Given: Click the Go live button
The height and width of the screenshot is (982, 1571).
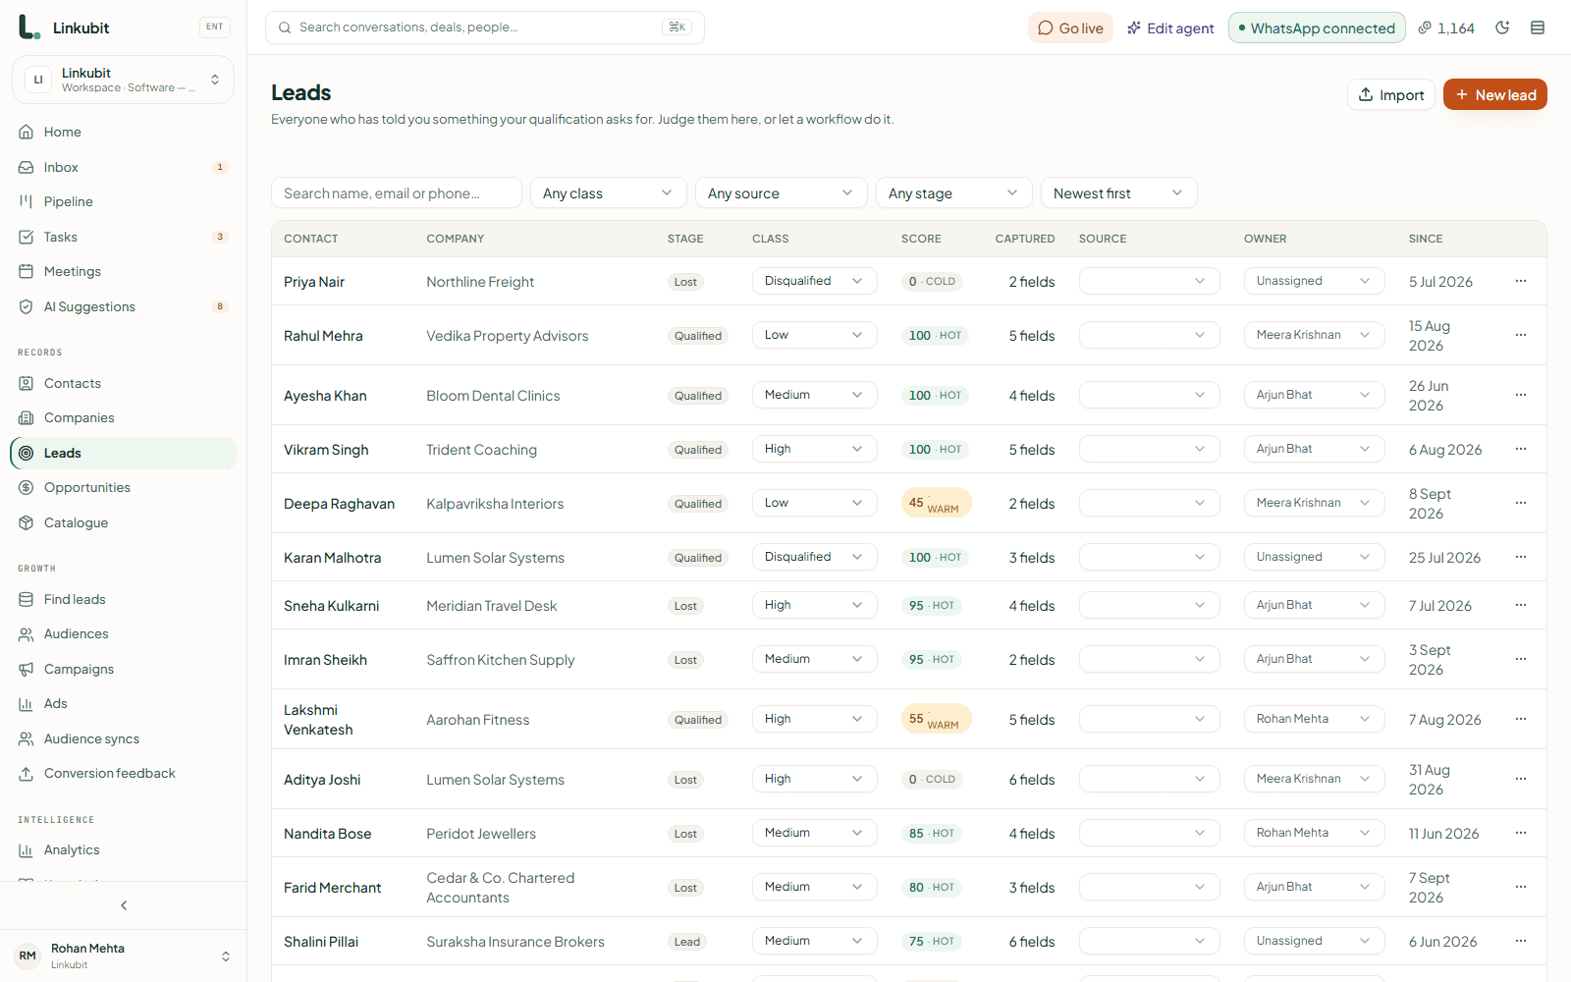Looking at the screenshot, I should pos(1071,27).
